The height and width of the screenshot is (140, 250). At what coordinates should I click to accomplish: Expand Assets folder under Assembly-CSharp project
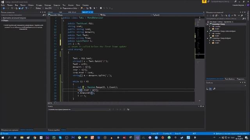(x=210, y=29)
